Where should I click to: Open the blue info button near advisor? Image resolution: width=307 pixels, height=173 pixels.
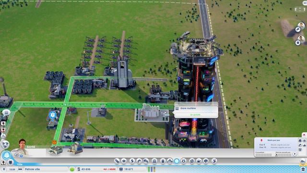pyautogui.click(x=21, y=156)
